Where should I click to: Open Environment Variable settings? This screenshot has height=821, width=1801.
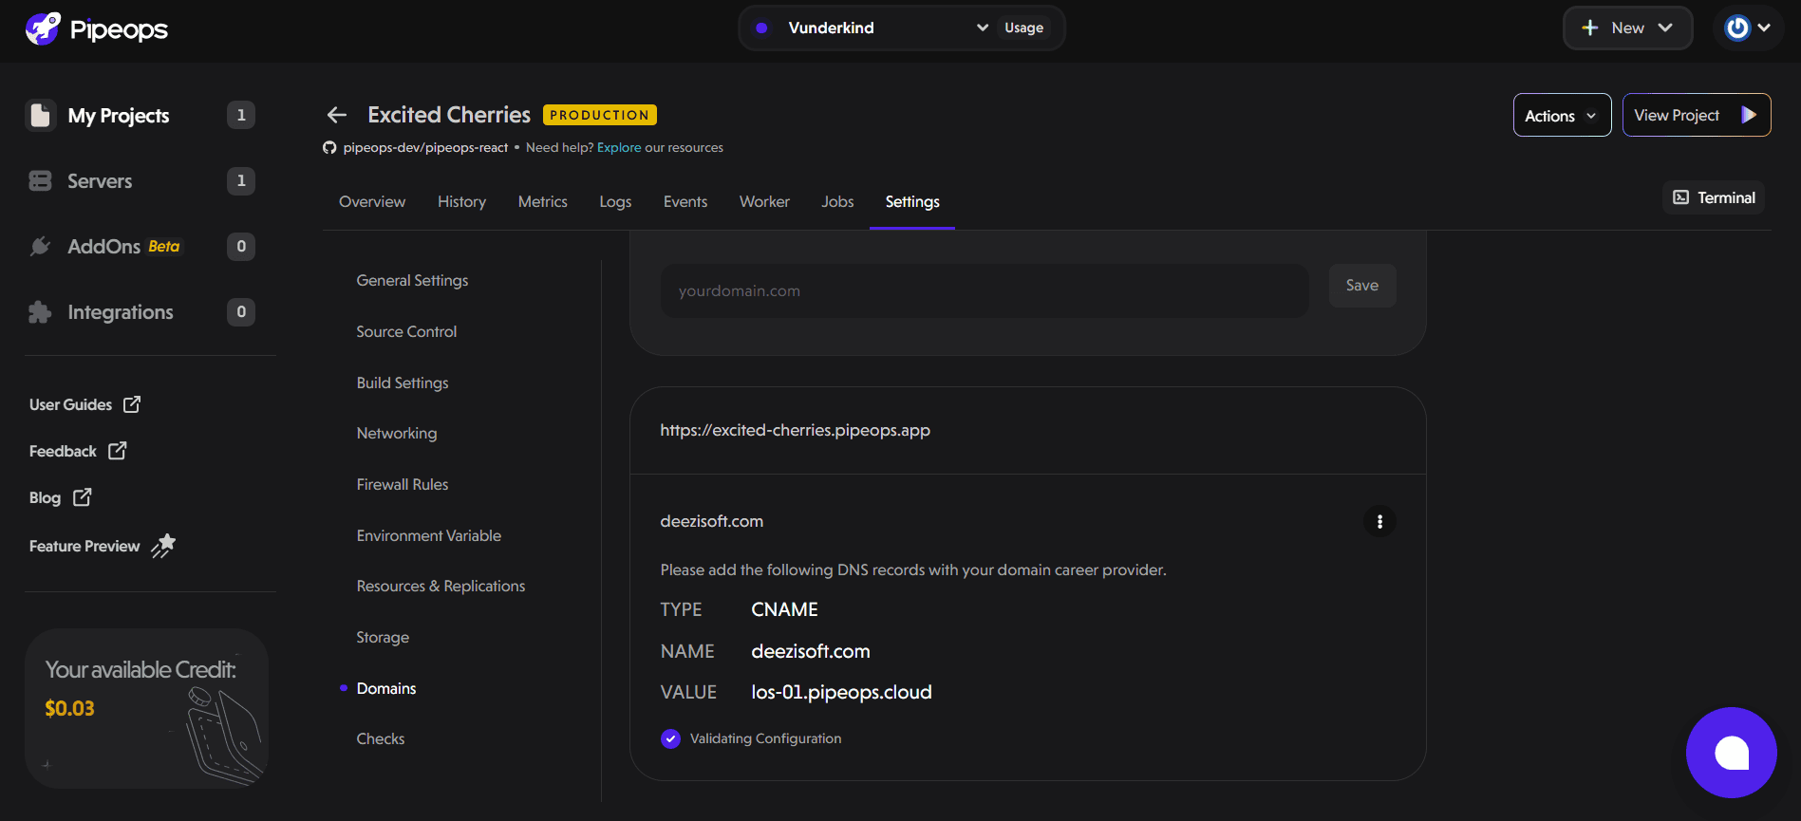(429, 535)
